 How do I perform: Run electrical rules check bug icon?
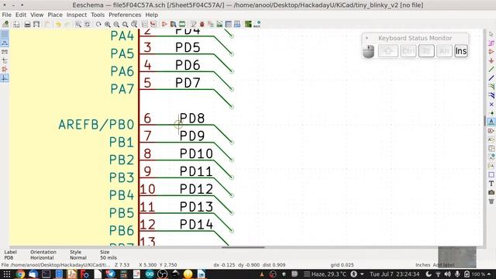202,24
